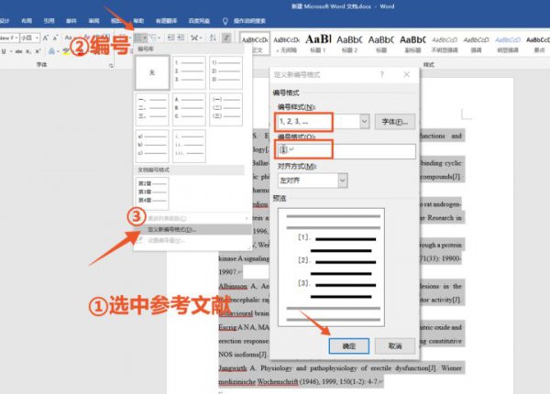Click the help question mark in dialog
Viewport: 550px width, 394px height.
click(x=380, y=74)
